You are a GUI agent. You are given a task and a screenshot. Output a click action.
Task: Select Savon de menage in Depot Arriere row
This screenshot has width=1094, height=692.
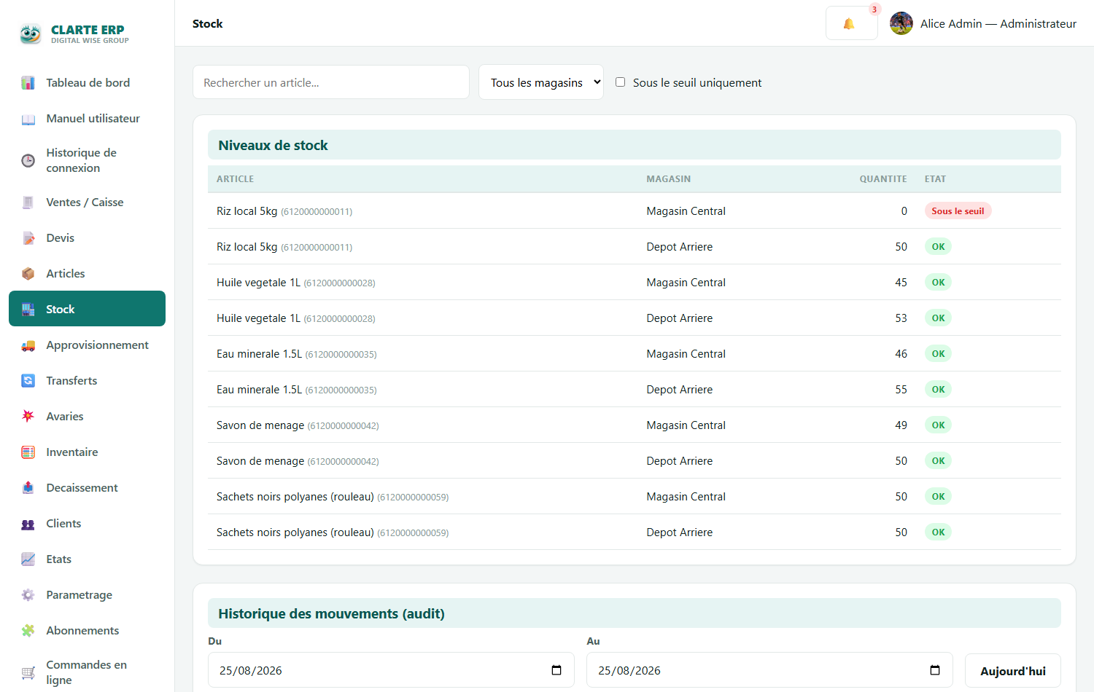pos(635,461)
